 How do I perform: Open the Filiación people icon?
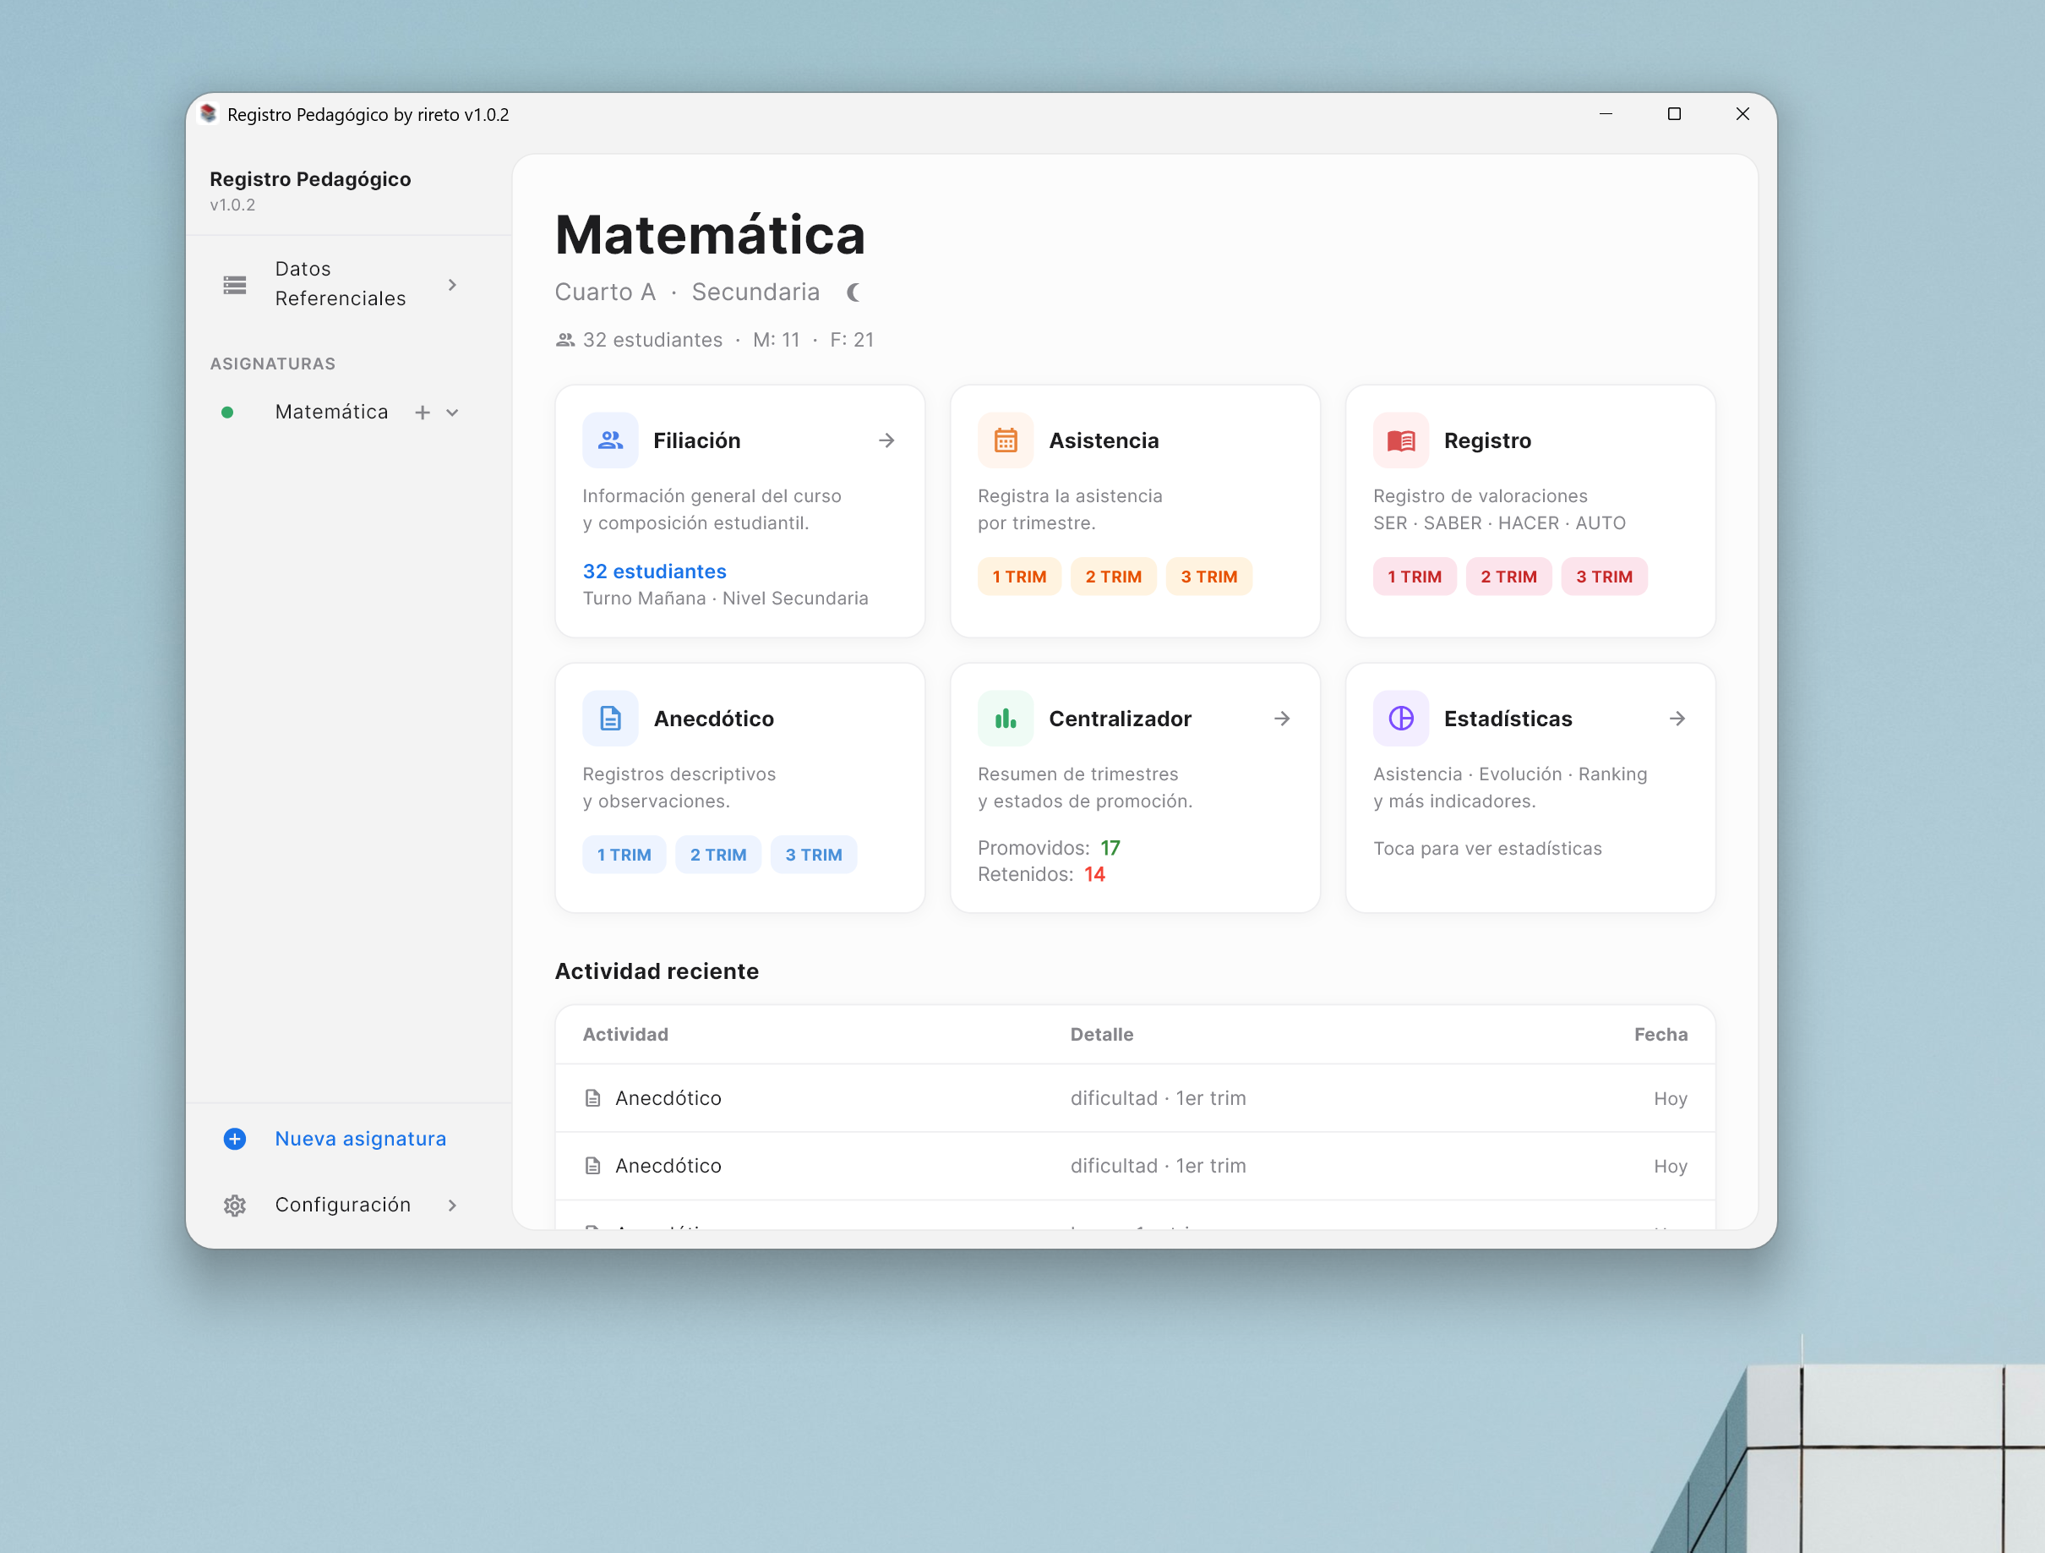pos(610,440)
